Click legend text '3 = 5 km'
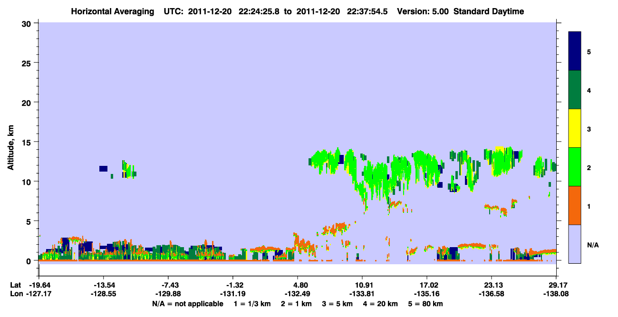This screenshot has height=317, width=618. point(338,304)
